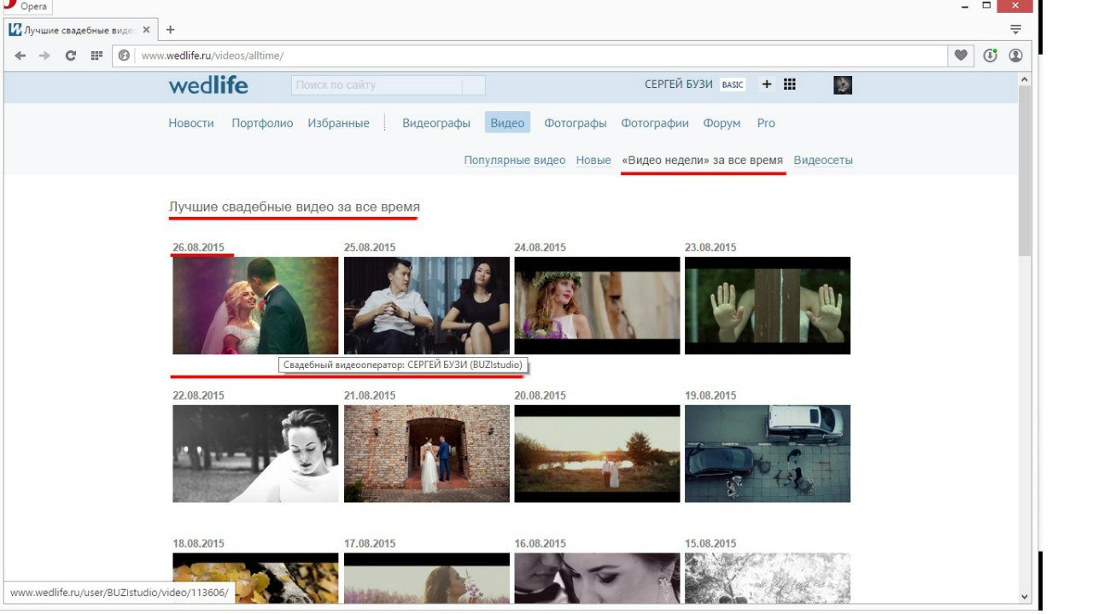Open the Популярные видео link

point(514,161)
